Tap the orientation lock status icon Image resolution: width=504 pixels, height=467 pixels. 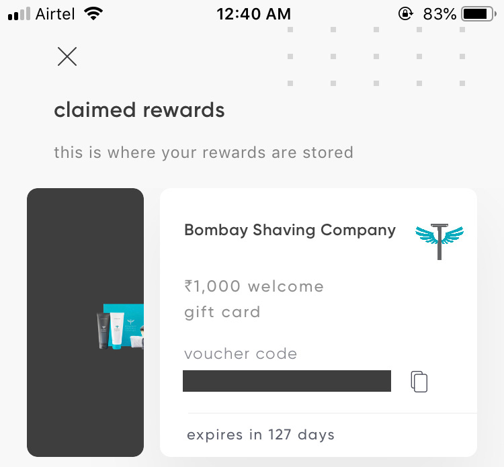tap(406, 14)
